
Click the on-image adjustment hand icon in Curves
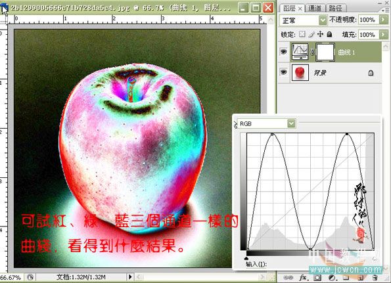click(235, 125)
